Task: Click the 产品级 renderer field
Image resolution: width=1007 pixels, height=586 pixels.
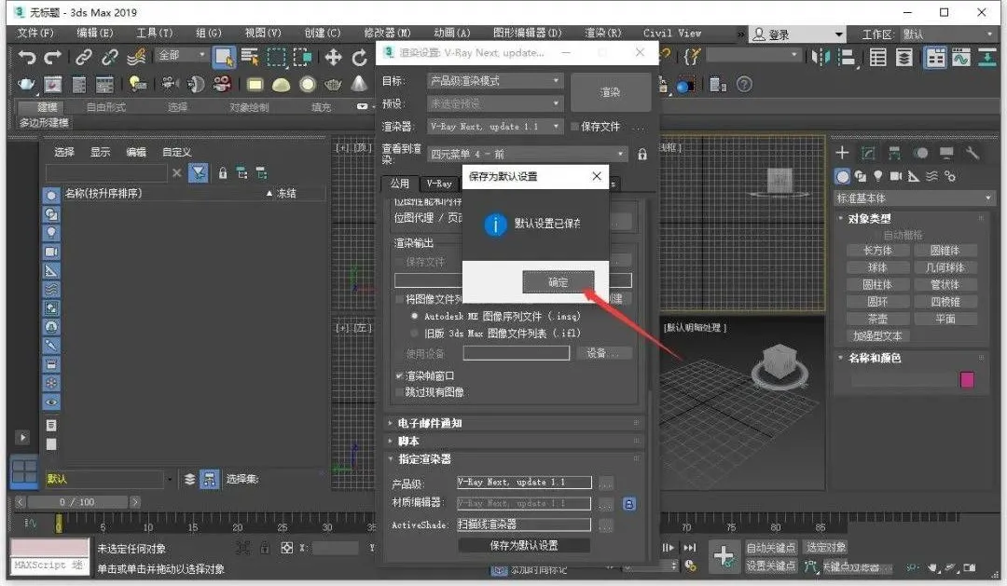Action: pos(524,483)
